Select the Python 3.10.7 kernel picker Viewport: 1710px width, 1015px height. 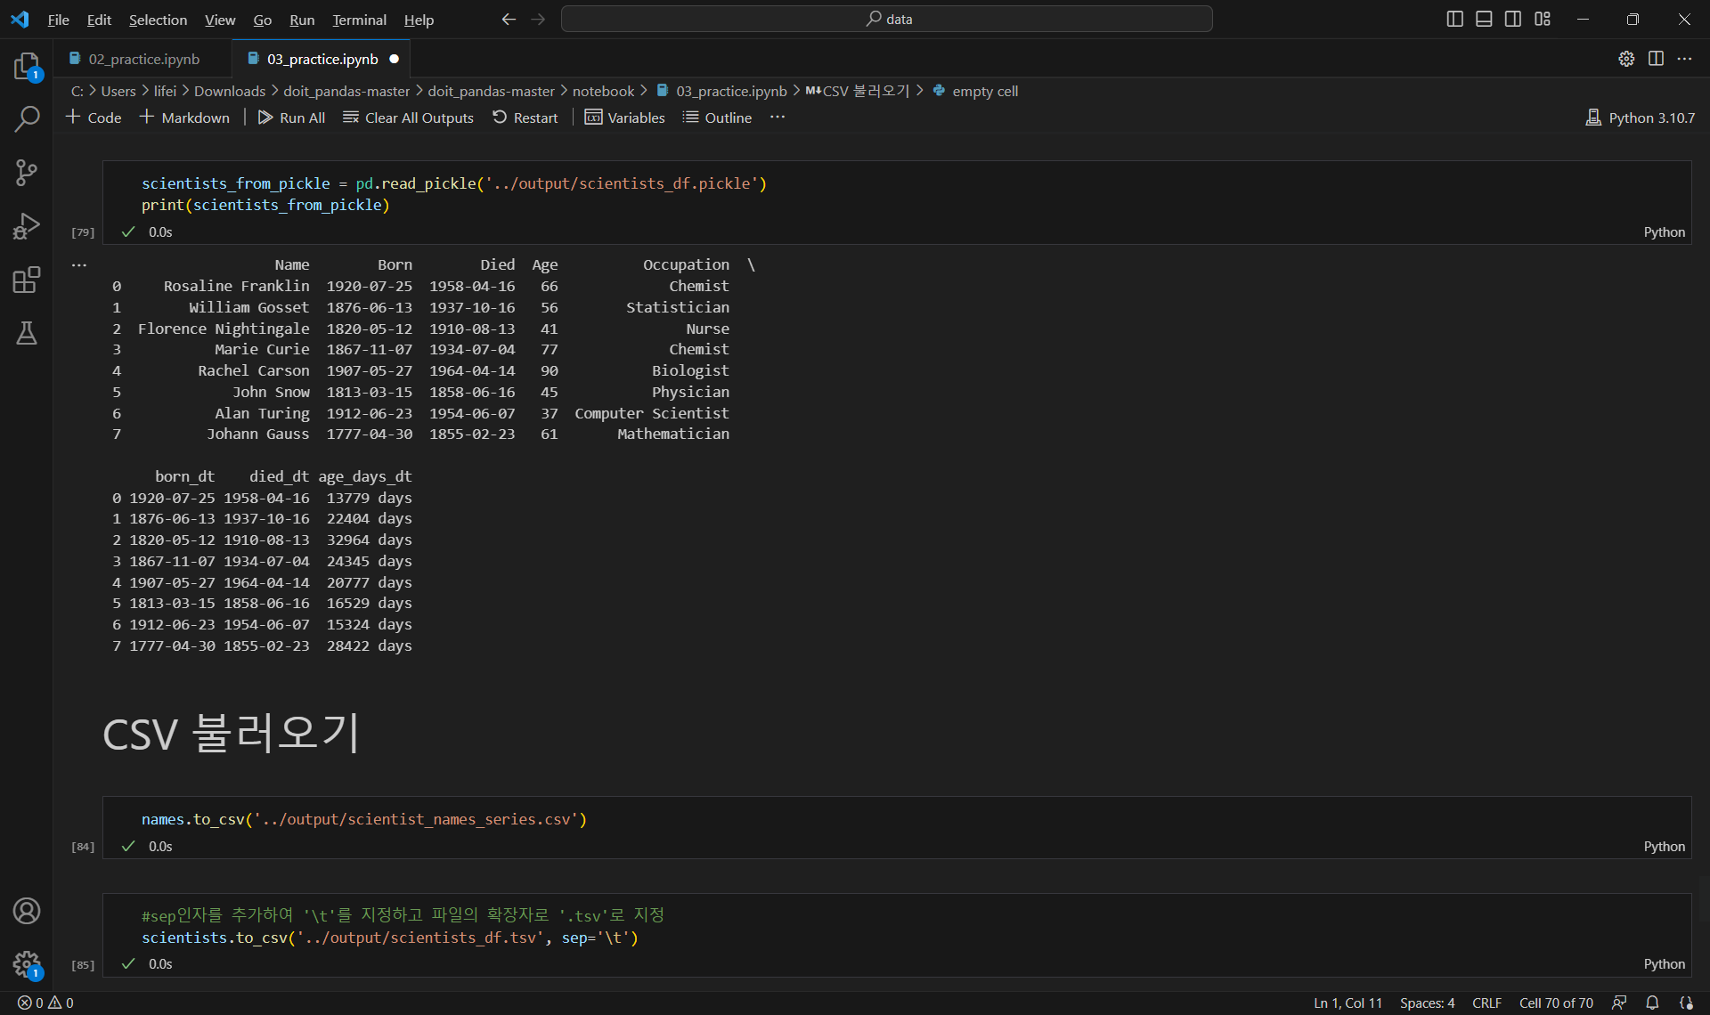tap(1641, 118)
